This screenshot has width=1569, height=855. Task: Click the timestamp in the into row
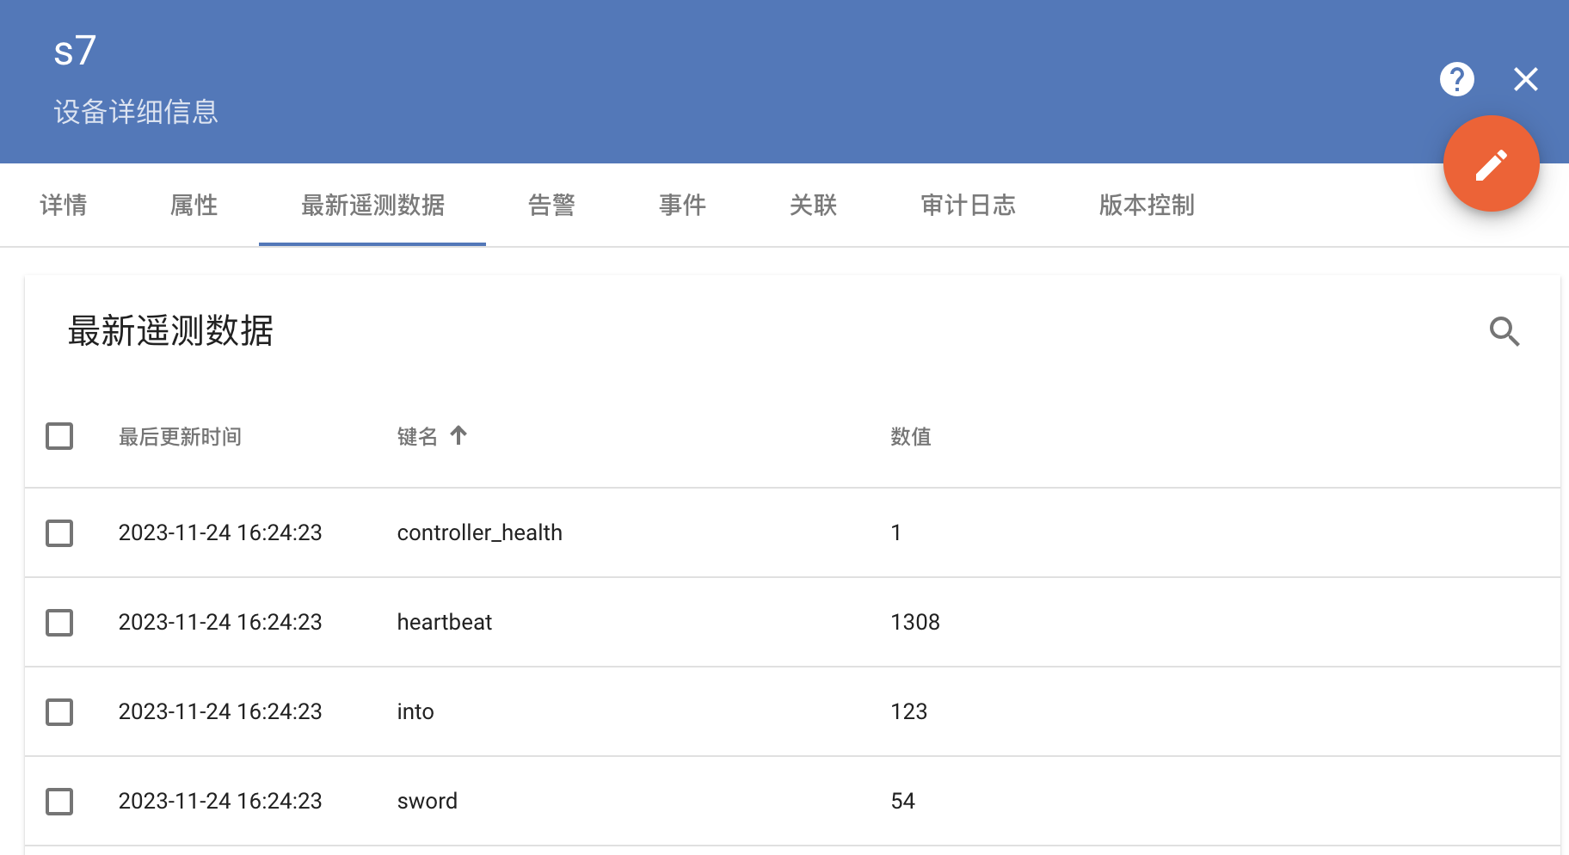tap(220, 711)
